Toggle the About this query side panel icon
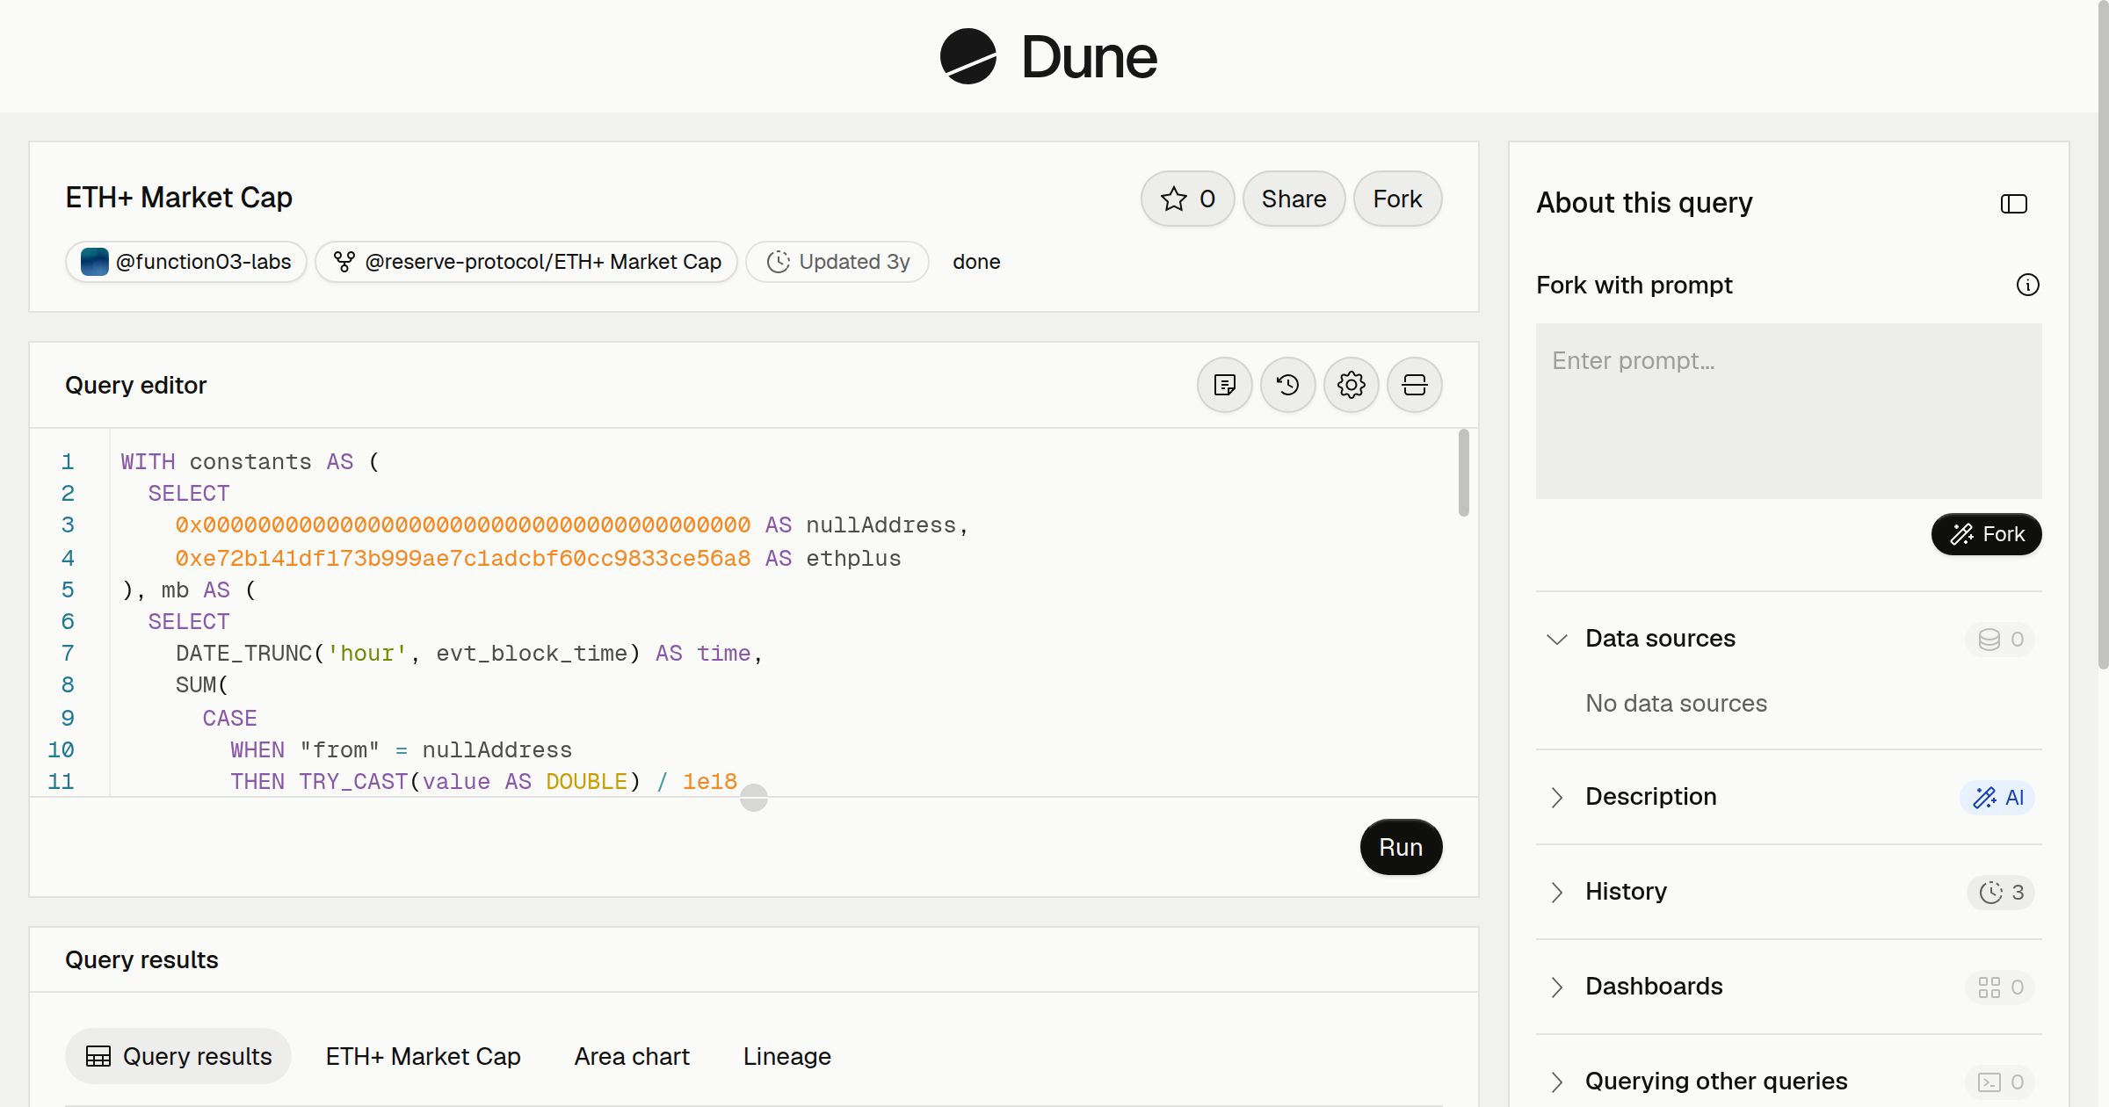This screenshot has width=2109, height=1107. click(x=2014, y=204)
